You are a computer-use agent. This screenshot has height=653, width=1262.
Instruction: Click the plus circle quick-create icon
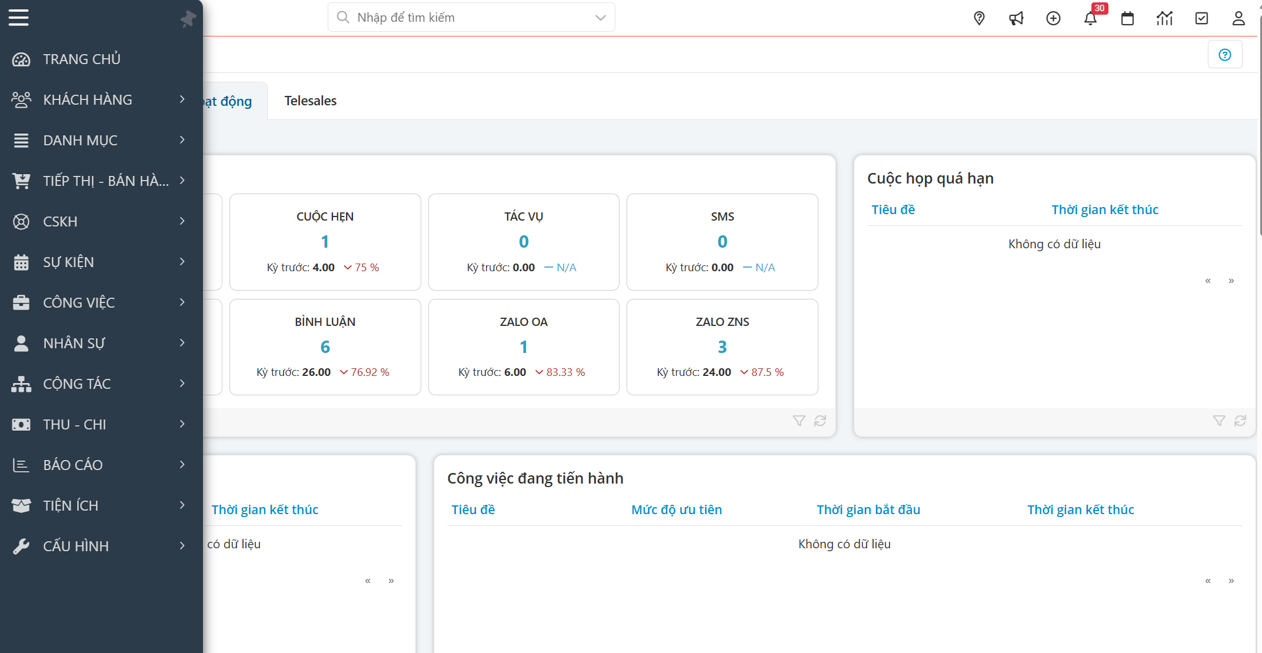coord(1053,18)
